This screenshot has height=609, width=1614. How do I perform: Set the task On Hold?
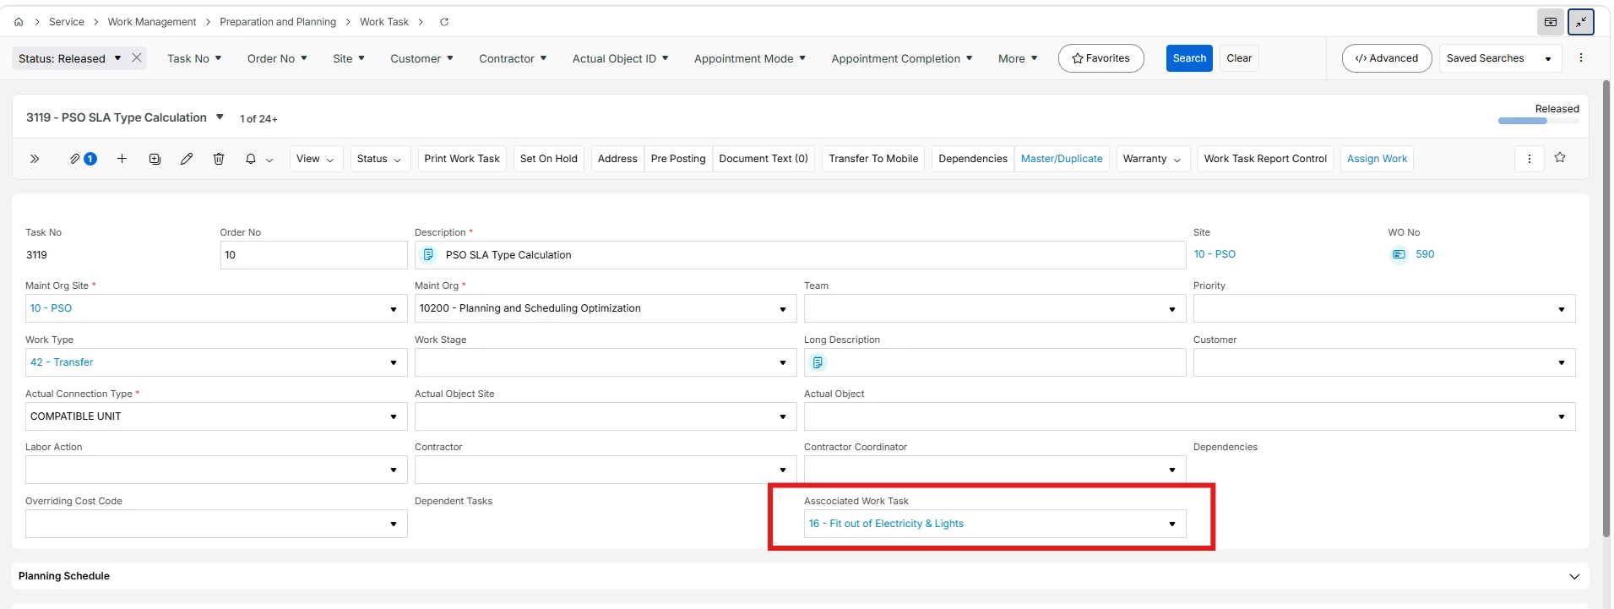[x=549, y=159]
